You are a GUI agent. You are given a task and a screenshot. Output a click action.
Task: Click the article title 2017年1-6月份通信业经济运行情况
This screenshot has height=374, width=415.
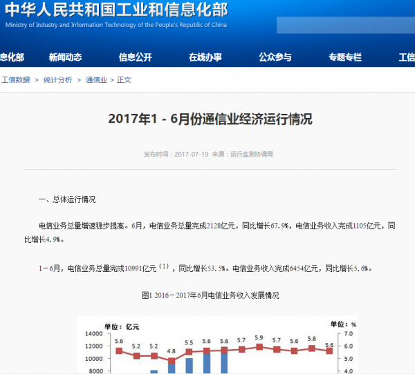pyautogui.click(x=210, y=119)
